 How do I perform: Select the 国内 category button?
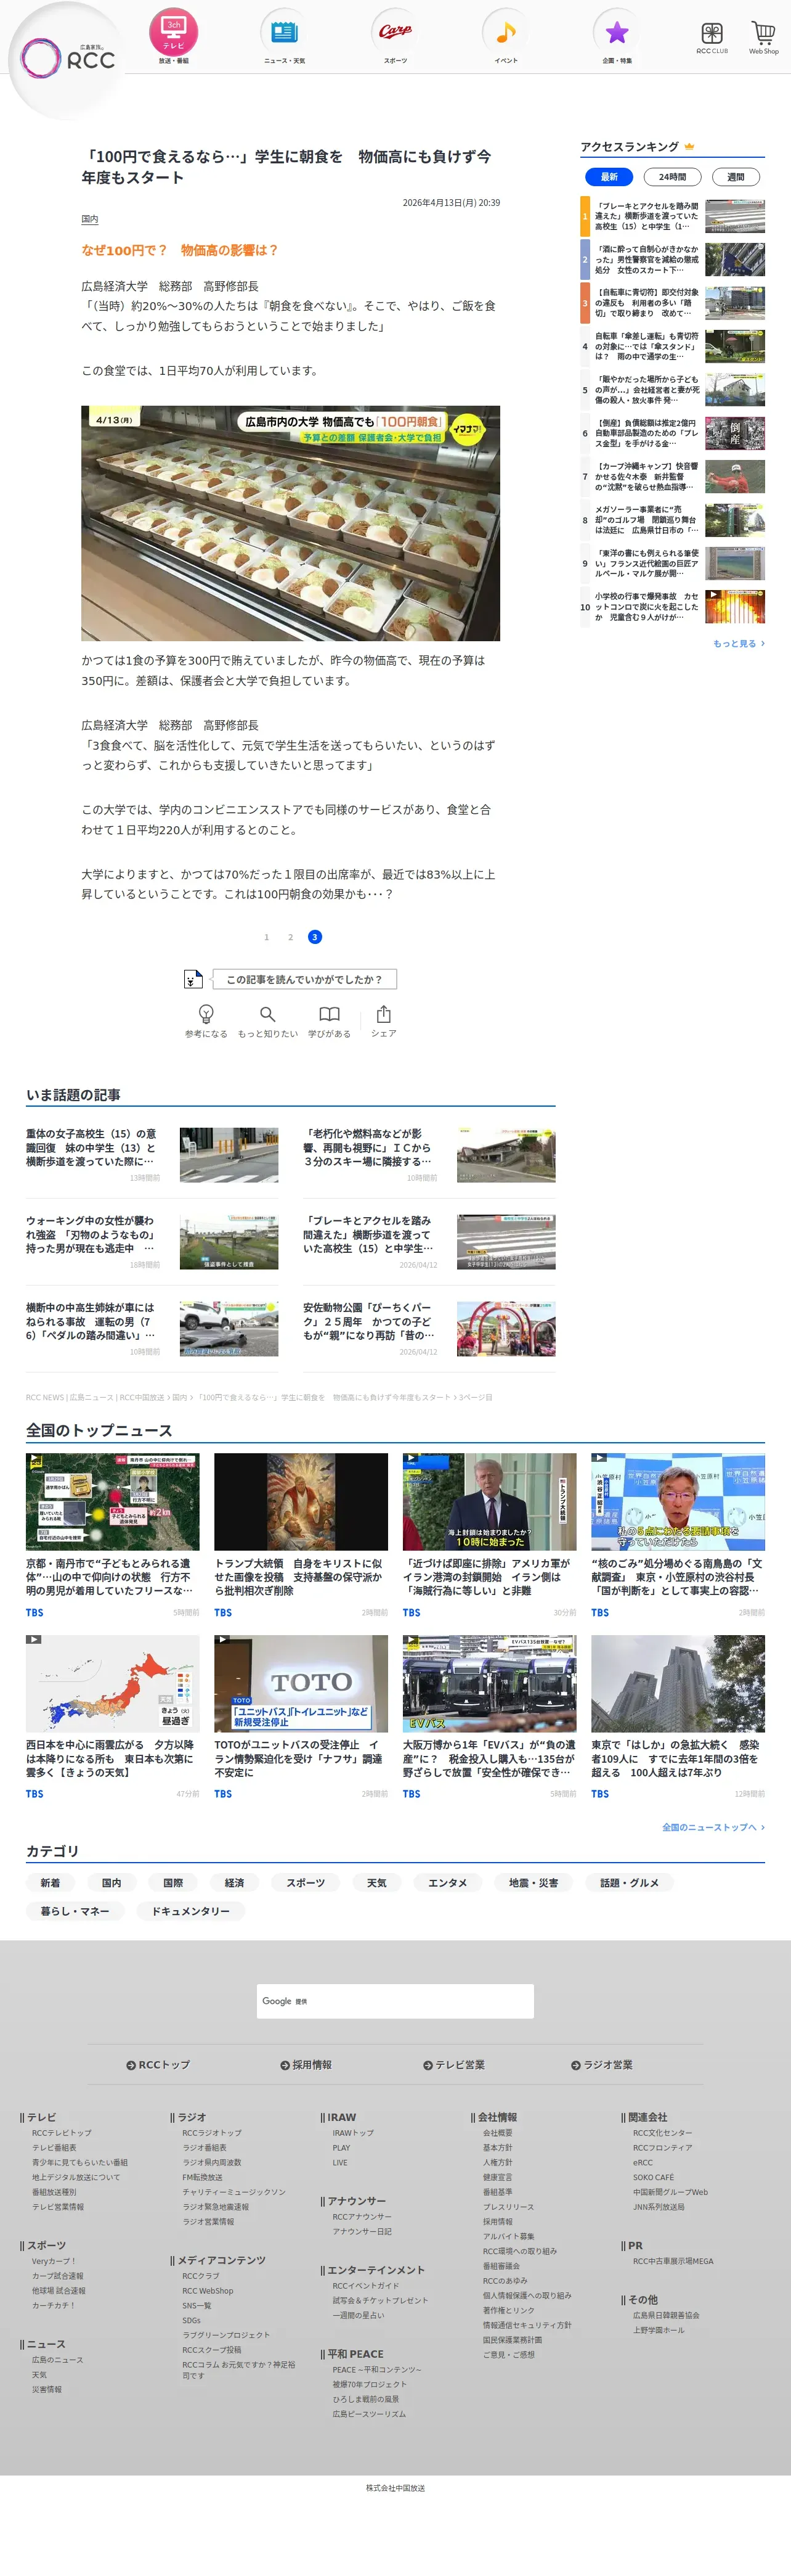(x=112, y=1883)
